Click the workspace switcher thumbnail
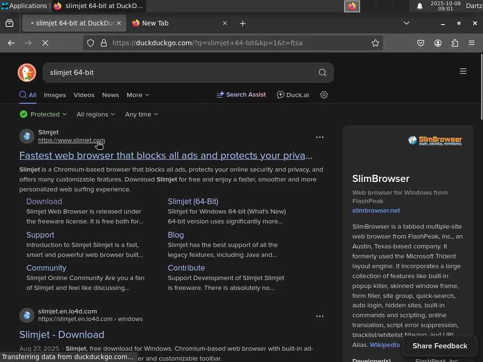The height and width of the screenshot is (362, 483). pyautogui.click(x=352, y=6)
